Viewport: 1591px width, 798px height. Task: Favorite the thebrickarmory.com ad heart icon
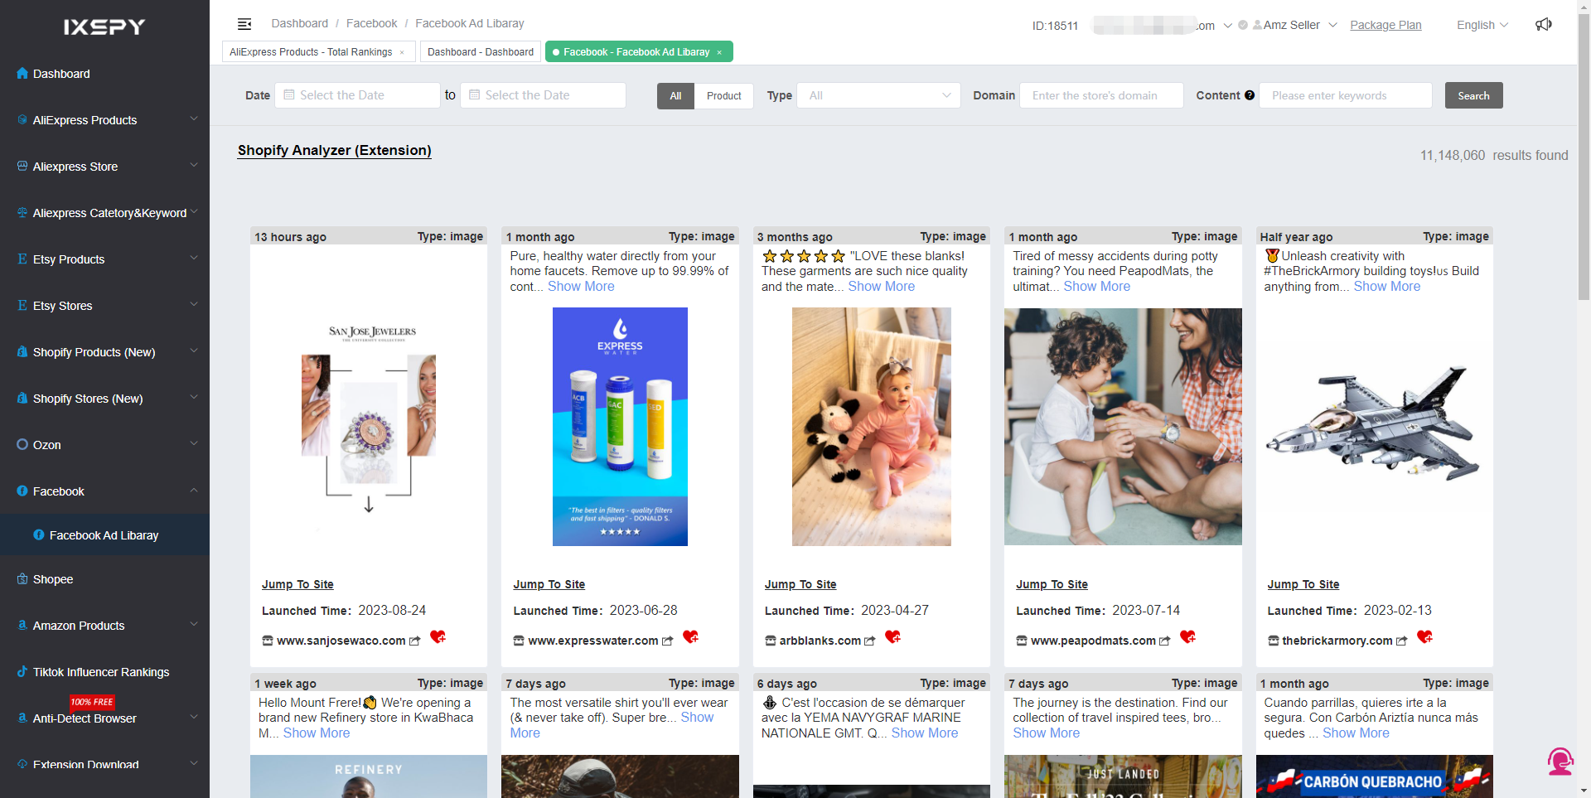pos(1425,637)
